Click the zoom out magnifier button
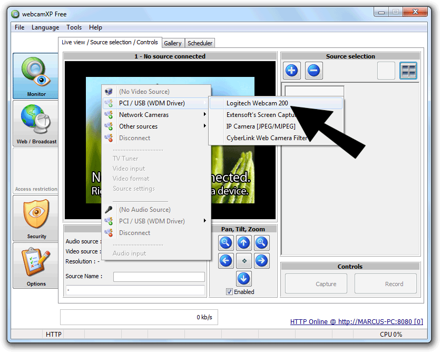This screenshot has height=353, width=441. 226,243
